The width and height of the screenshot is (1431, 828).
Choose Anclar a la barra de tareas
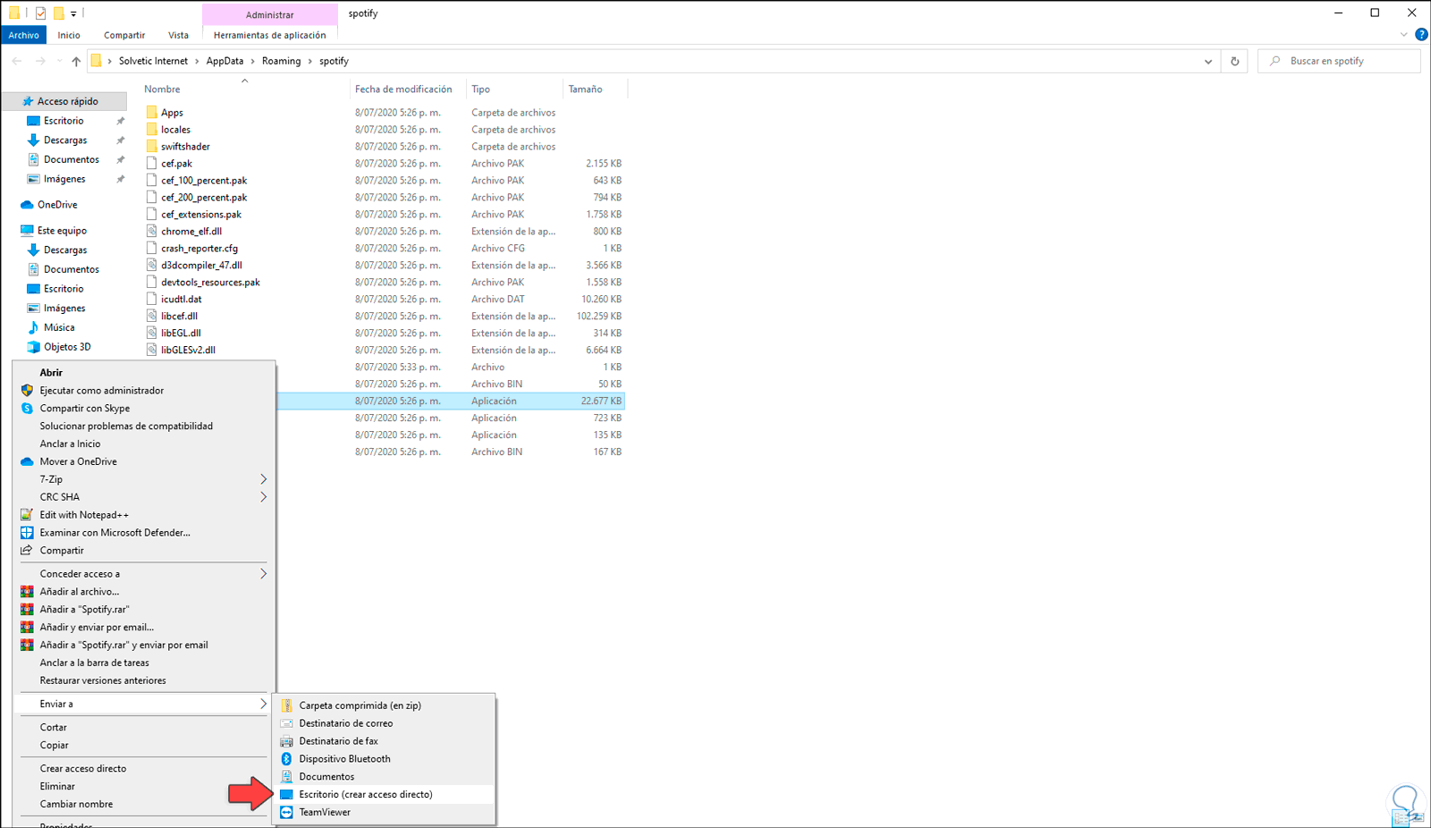(95, 663)
